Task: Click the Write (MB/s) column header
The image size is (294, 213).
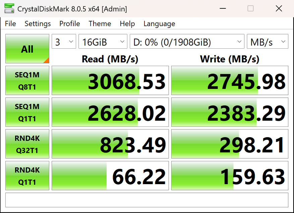Action: click(x=230, y=59)
